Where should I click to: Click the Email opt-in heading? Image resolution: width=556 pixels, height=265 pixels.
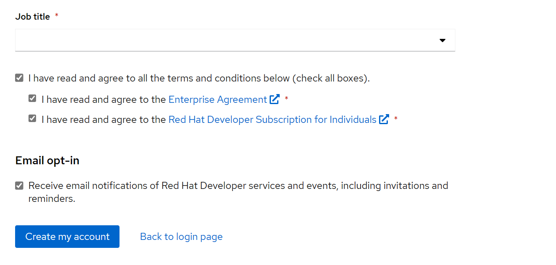[47, 161]
